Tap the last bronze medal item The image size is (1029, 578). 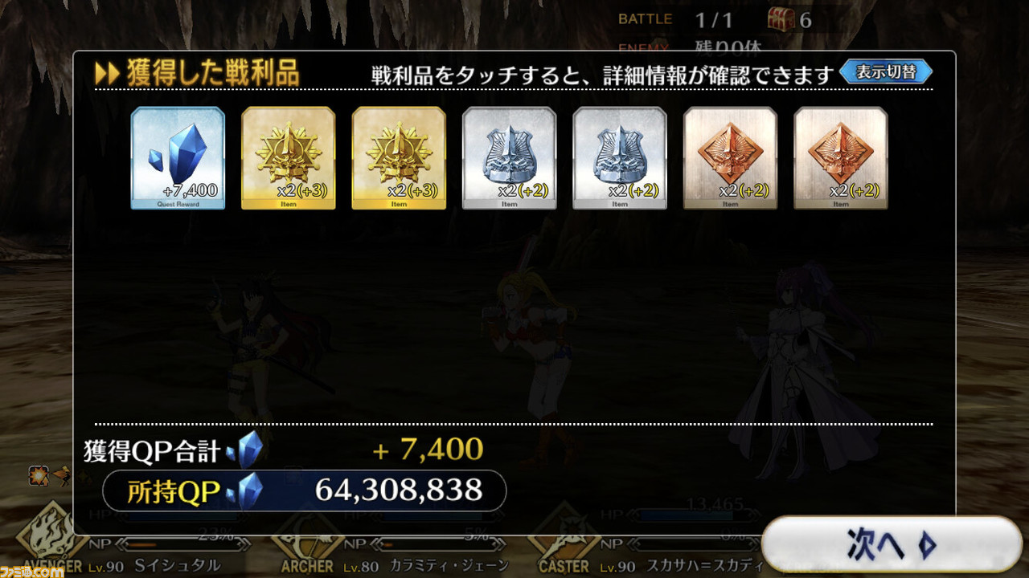click(841, 158)
